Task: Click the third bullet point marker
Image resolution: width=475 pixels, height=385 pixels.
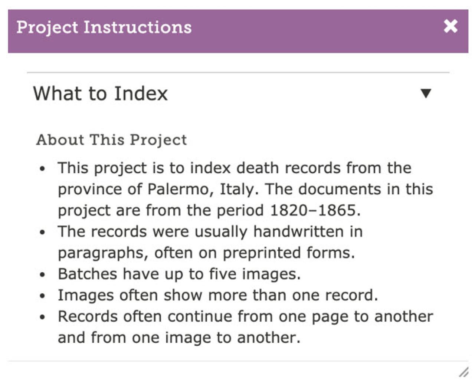Action: (42, 275)
